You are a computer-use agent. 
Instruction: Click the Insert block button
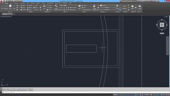(x=79, y=7)
